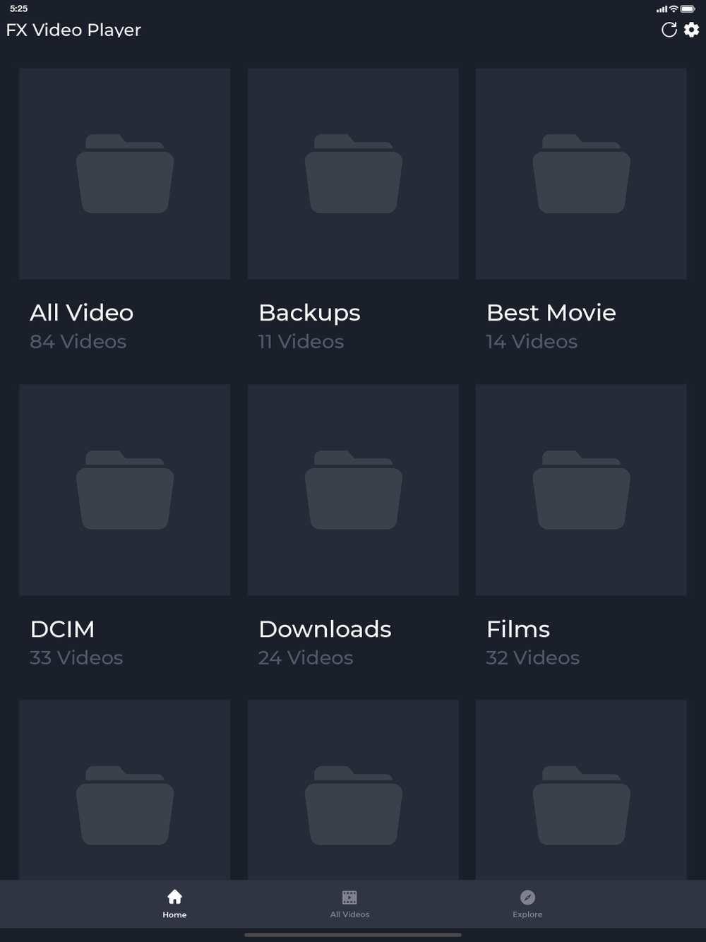Click the 5:25 clock in status bar

(x=19, y=8)
